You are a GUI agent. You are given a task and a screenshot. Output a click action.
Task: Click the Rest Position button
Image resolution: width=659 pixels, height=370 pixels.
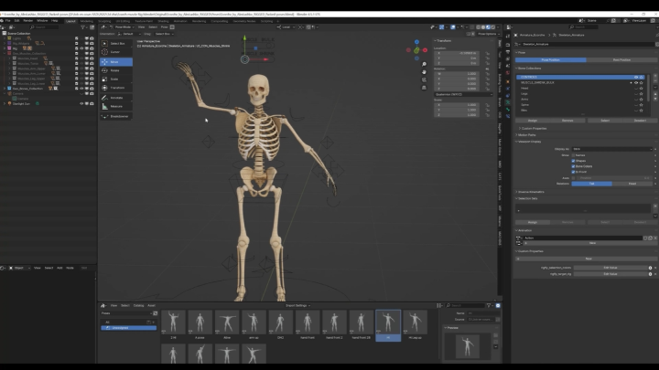click(621, 59)
